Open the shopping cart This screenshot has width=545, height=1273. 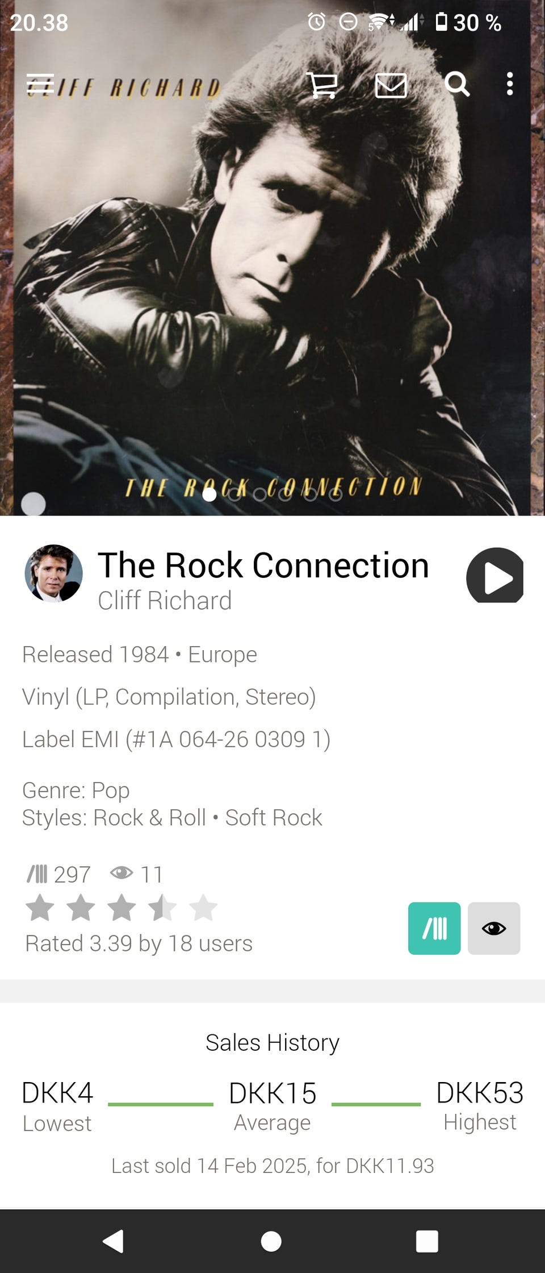point(322,85)
